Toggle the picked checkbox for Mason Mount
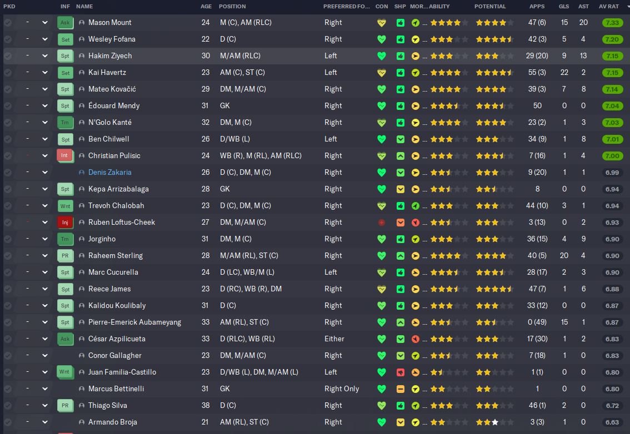Viewport: 630px width, 434px height. pos(8,23)
